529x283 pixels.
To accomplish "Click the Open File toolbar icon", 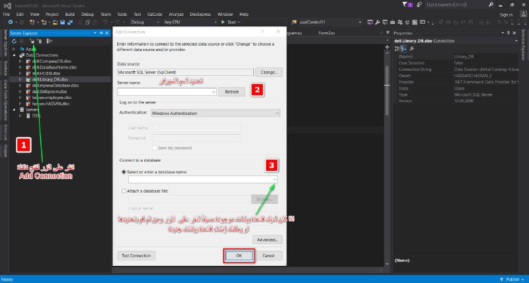I will point(55,22).
